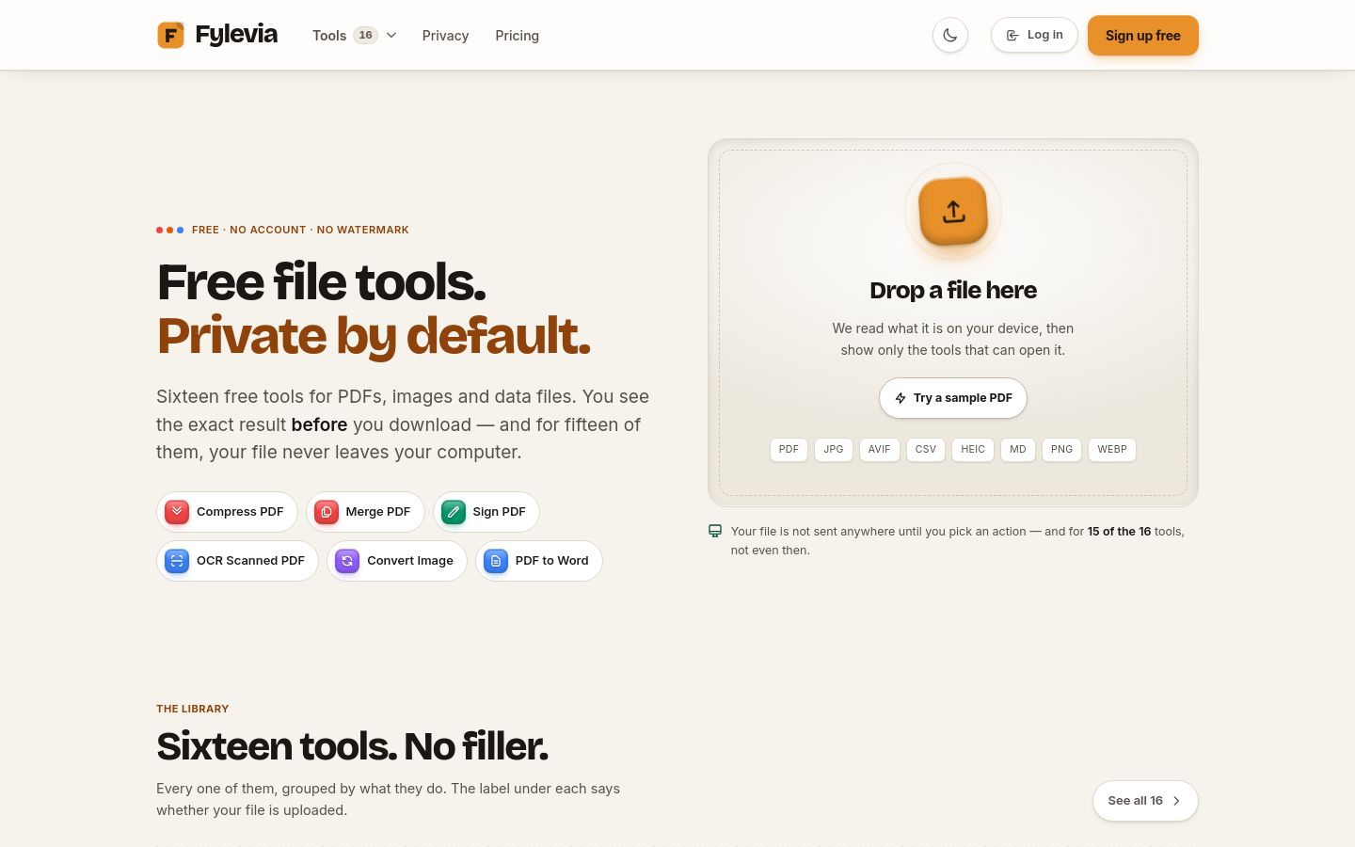Click the WEBP format tag
The image size is (1355, 847).
(1112, 450)
